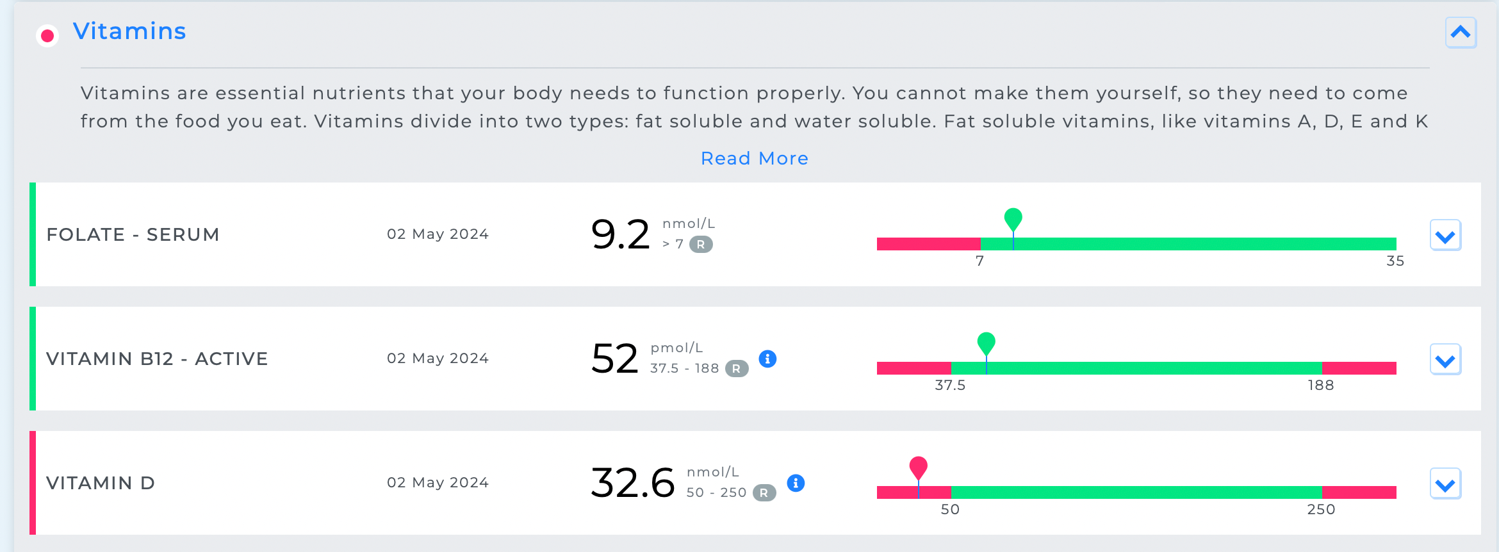Image resolution: width=1499 pixels, height=552 pixels.
Task: Open the Vitamin D info icon
Action: [796, 483]
